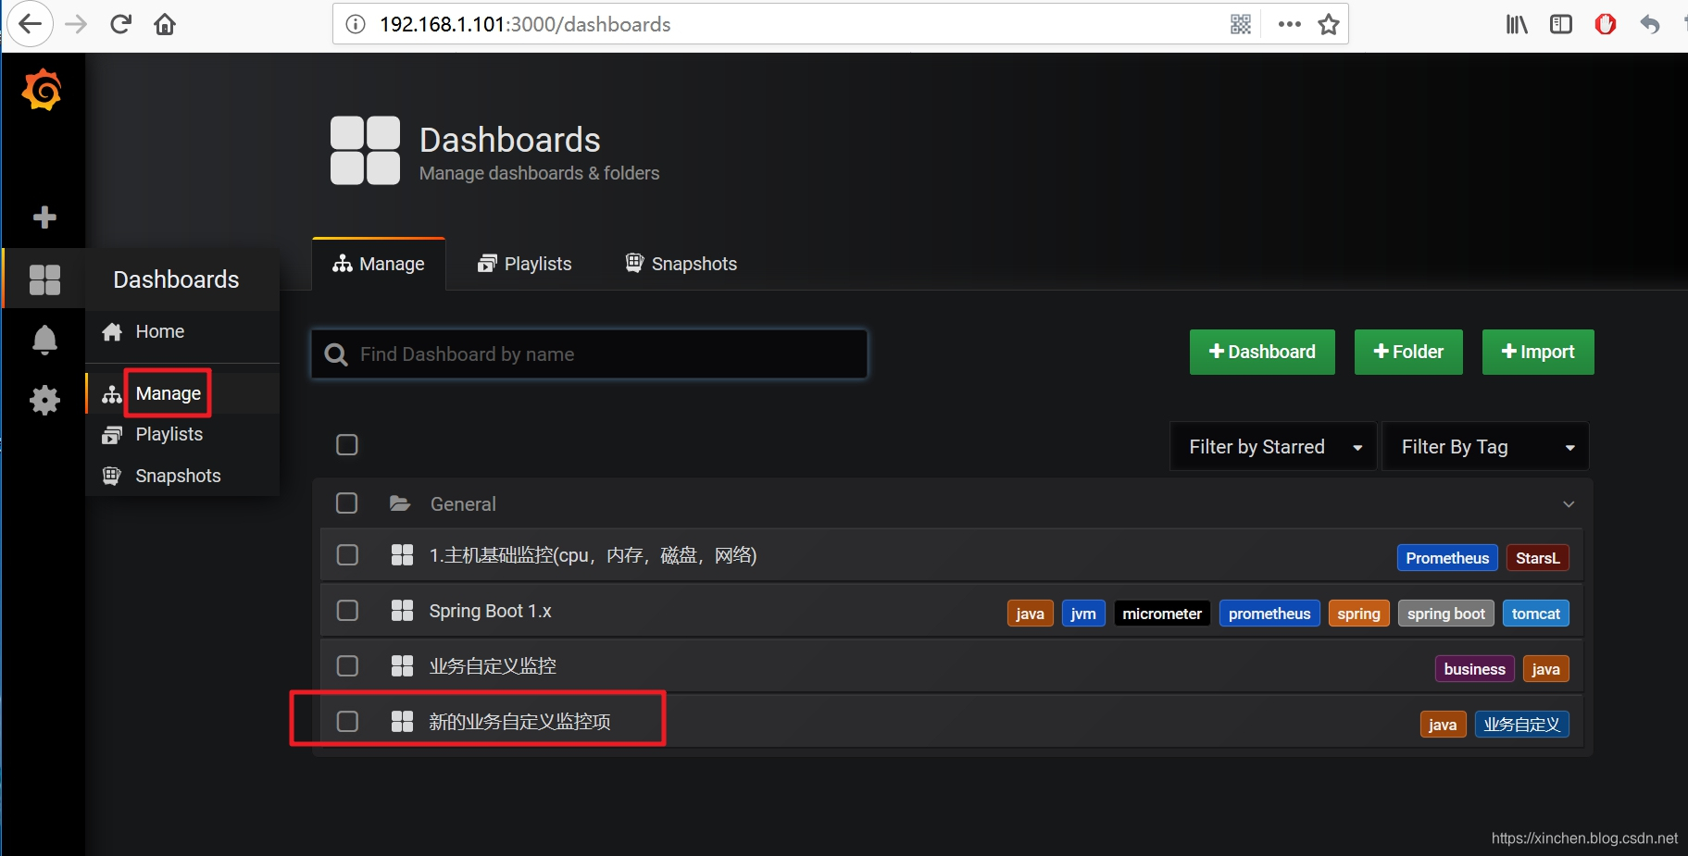The image size is (1688, 856).
Task: Check the 1.主机基础监控 dashboard checkbox
Action: (x=347, y=555)
